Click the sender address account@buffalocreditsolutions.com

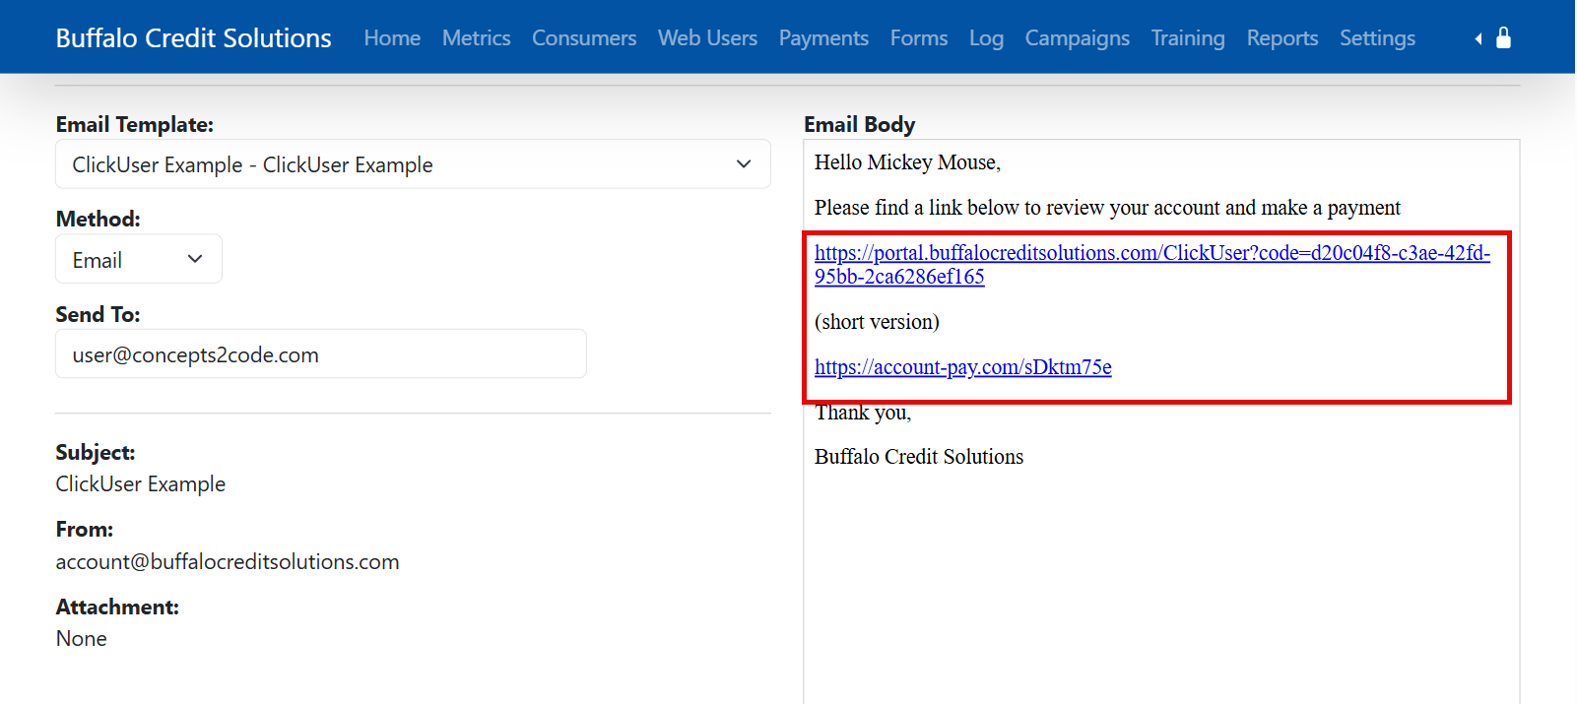(x=228, y=561)
